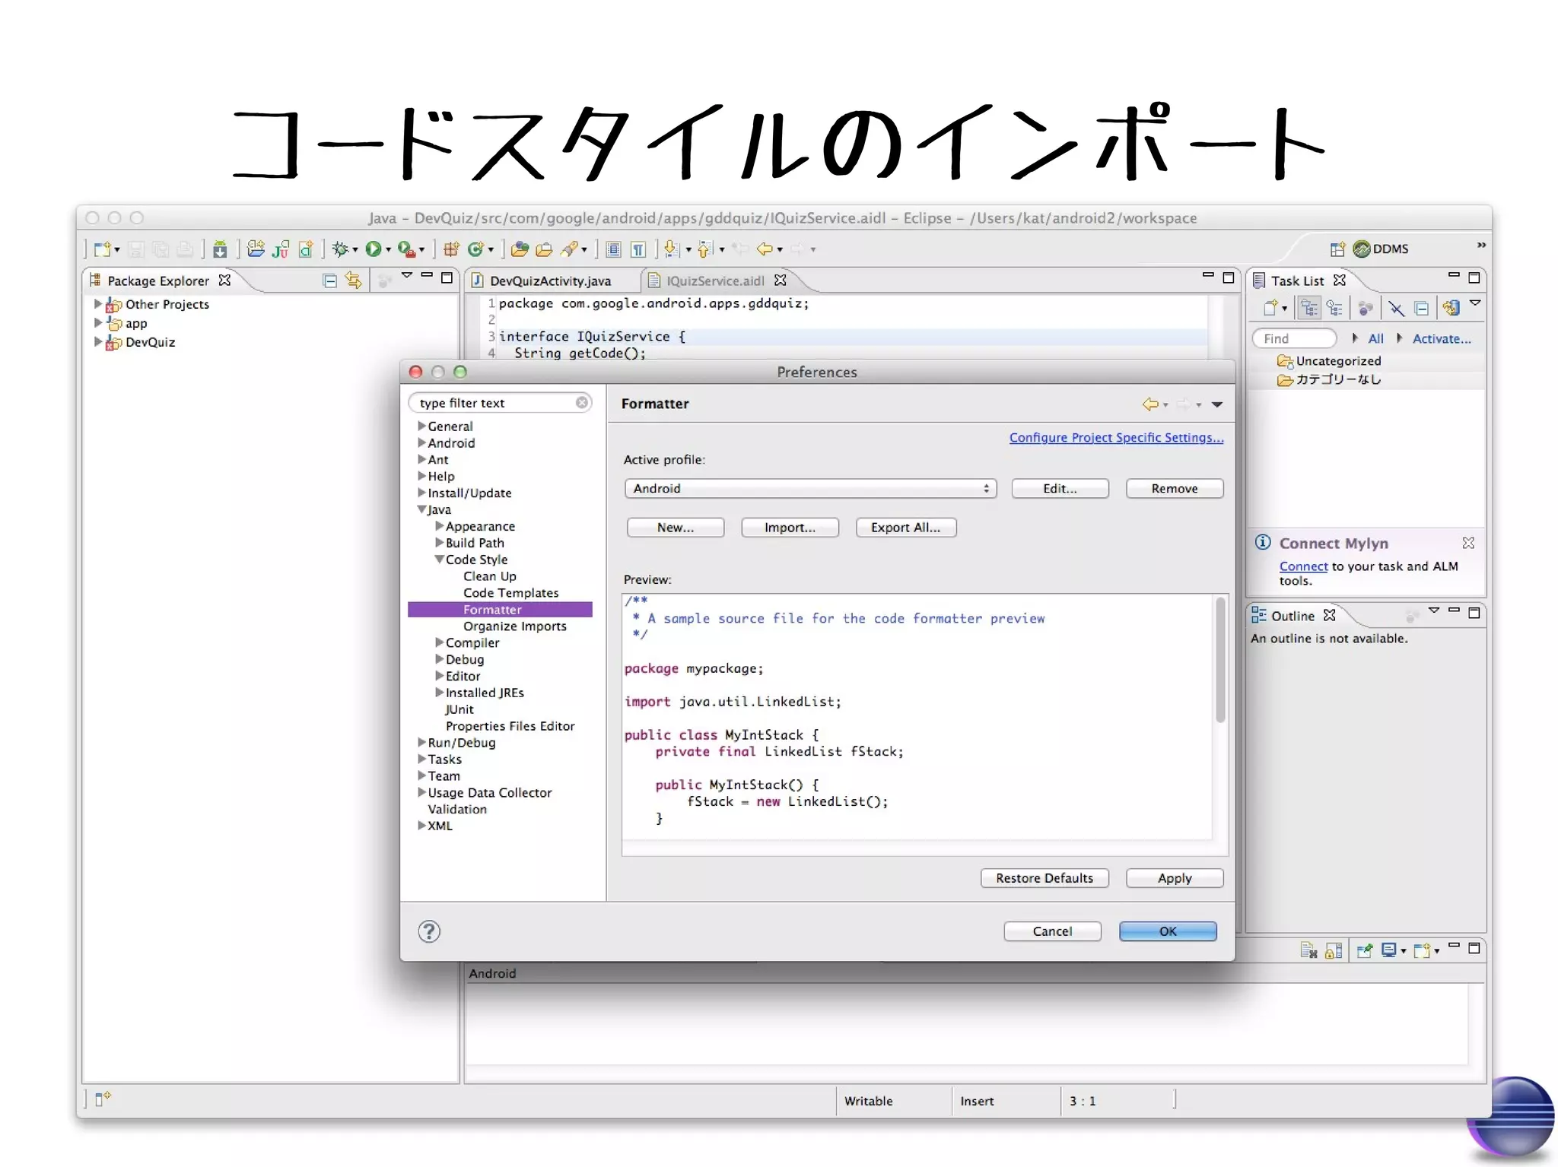This screenshot has width=1558, height=1167.
Task: Click the Remove profile button
Action: coord(1175,488)
